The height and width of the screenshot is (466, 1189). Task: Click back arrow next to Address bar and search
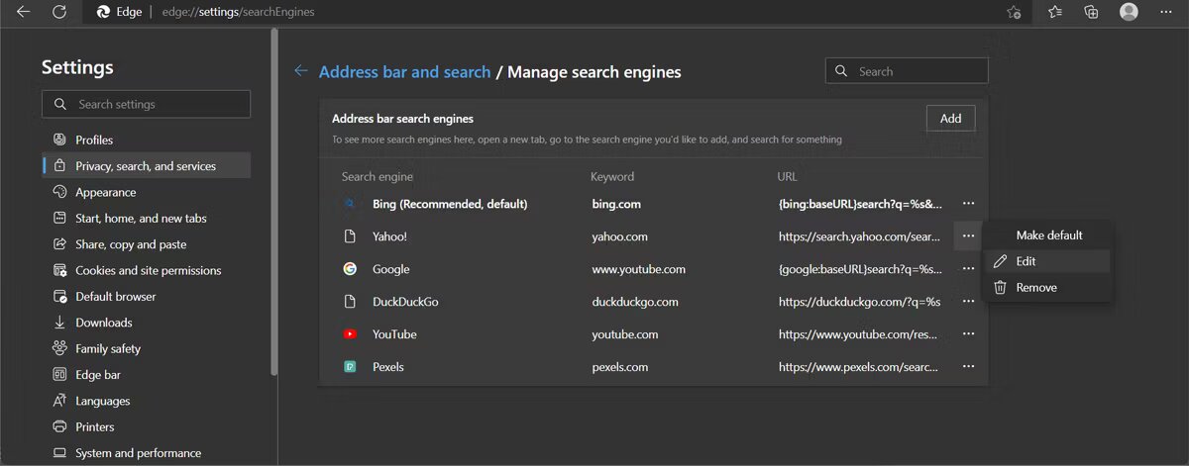pyautogui.click(x=301, y=71)
